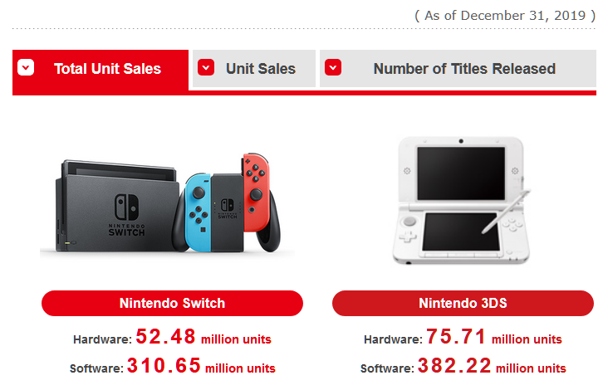The width and height of the screenshot is (608, 390).
Task: Click the Nintendo Switch red label button
Action: 172,303
